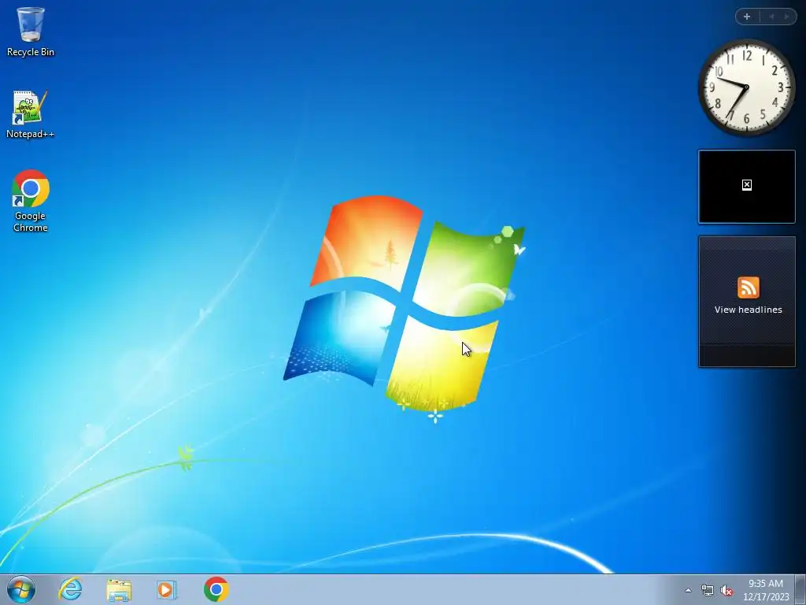Select the Notepad++ desktop shortcut

31,114
